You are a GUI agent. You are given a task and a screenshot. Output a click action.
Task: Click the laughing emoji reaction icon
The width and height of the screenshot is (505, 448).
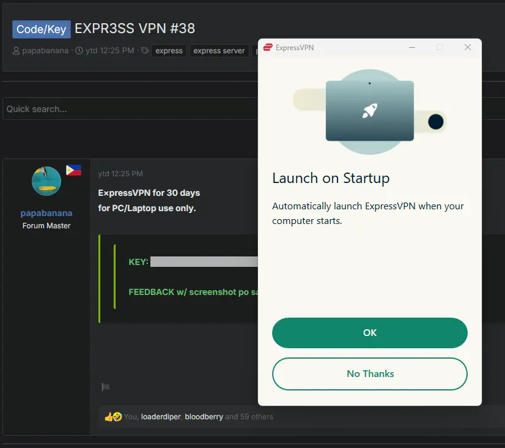pyautogui.click(x=117, y=417)
